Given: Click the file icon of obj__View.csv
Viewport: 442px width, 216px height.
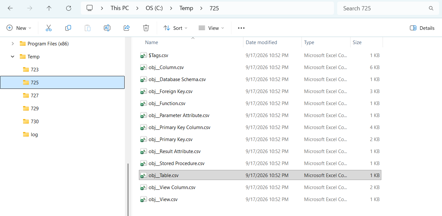Looking at the screenshot, I should tap(143, 199).
